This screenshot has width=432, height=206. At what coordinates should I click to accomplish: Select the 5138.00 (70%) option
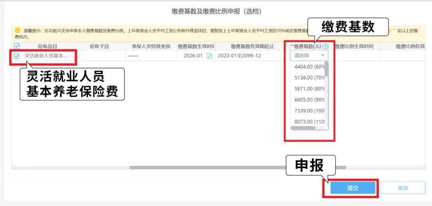pyautogui.click(x=310, y=78)
